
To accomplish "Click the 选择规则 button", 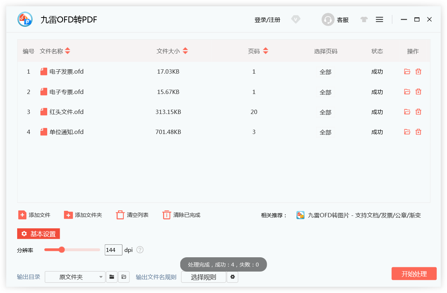I will pos(203,277).
